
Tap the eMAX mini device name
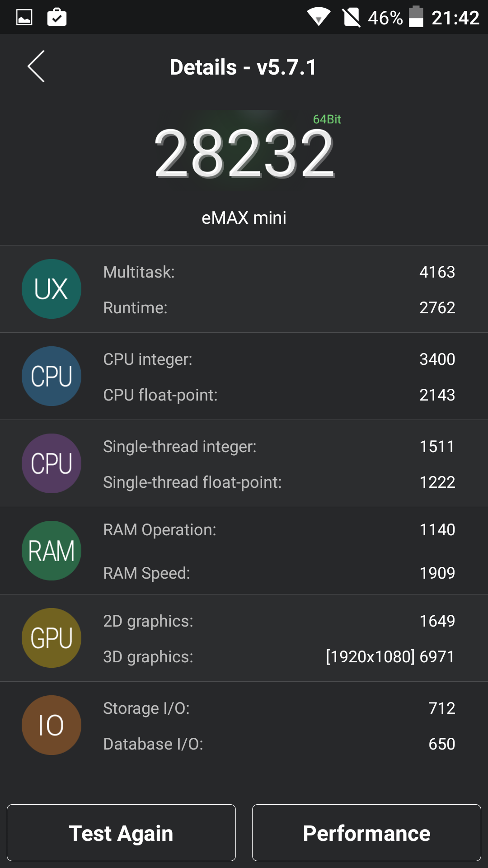click(x=244, y=218)
